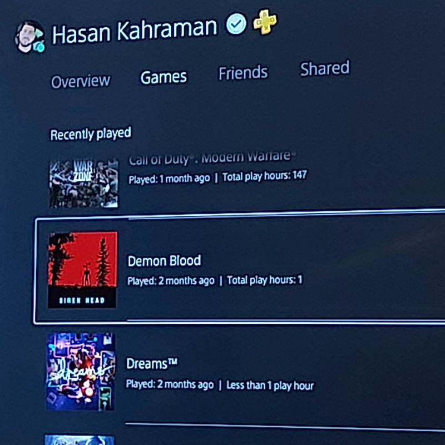Click the Recently played section heading

pos(91,133)
